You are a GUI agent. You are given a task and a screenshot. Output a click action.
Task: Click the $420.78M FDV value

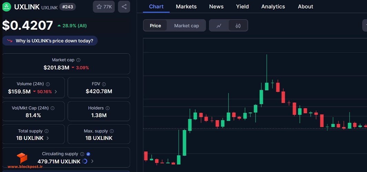coord(99,92)
